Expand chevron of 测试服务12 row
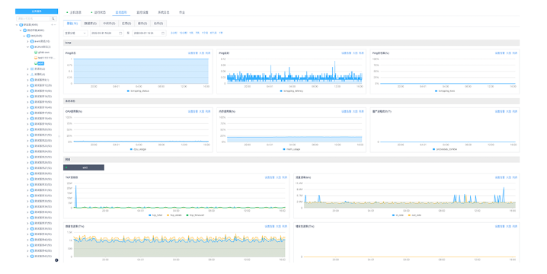The width and height of the screenshot is (547, 274). 28,85
